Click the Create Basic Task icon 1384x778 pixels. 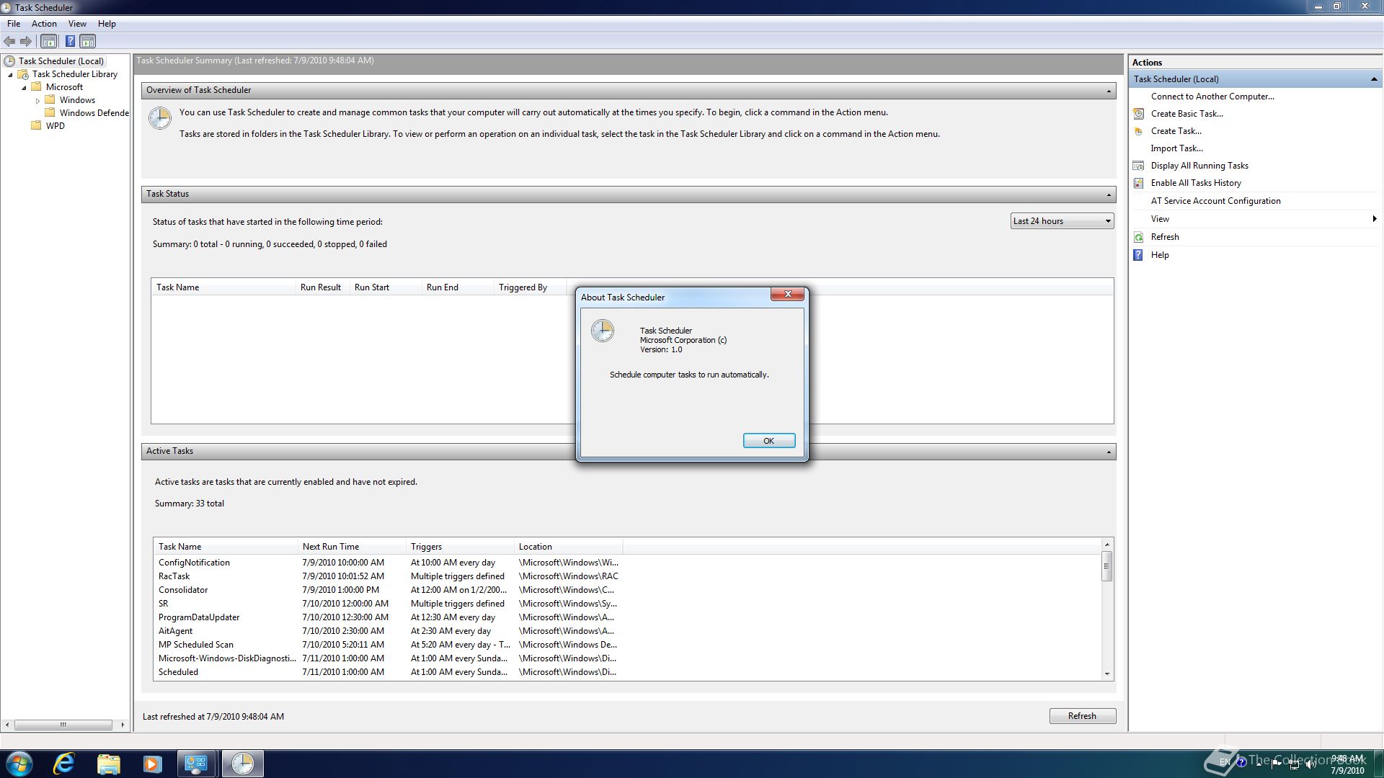pos(1138,114)
